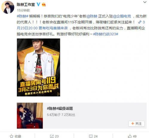Click the blue verified V badge

coord(39,4)
